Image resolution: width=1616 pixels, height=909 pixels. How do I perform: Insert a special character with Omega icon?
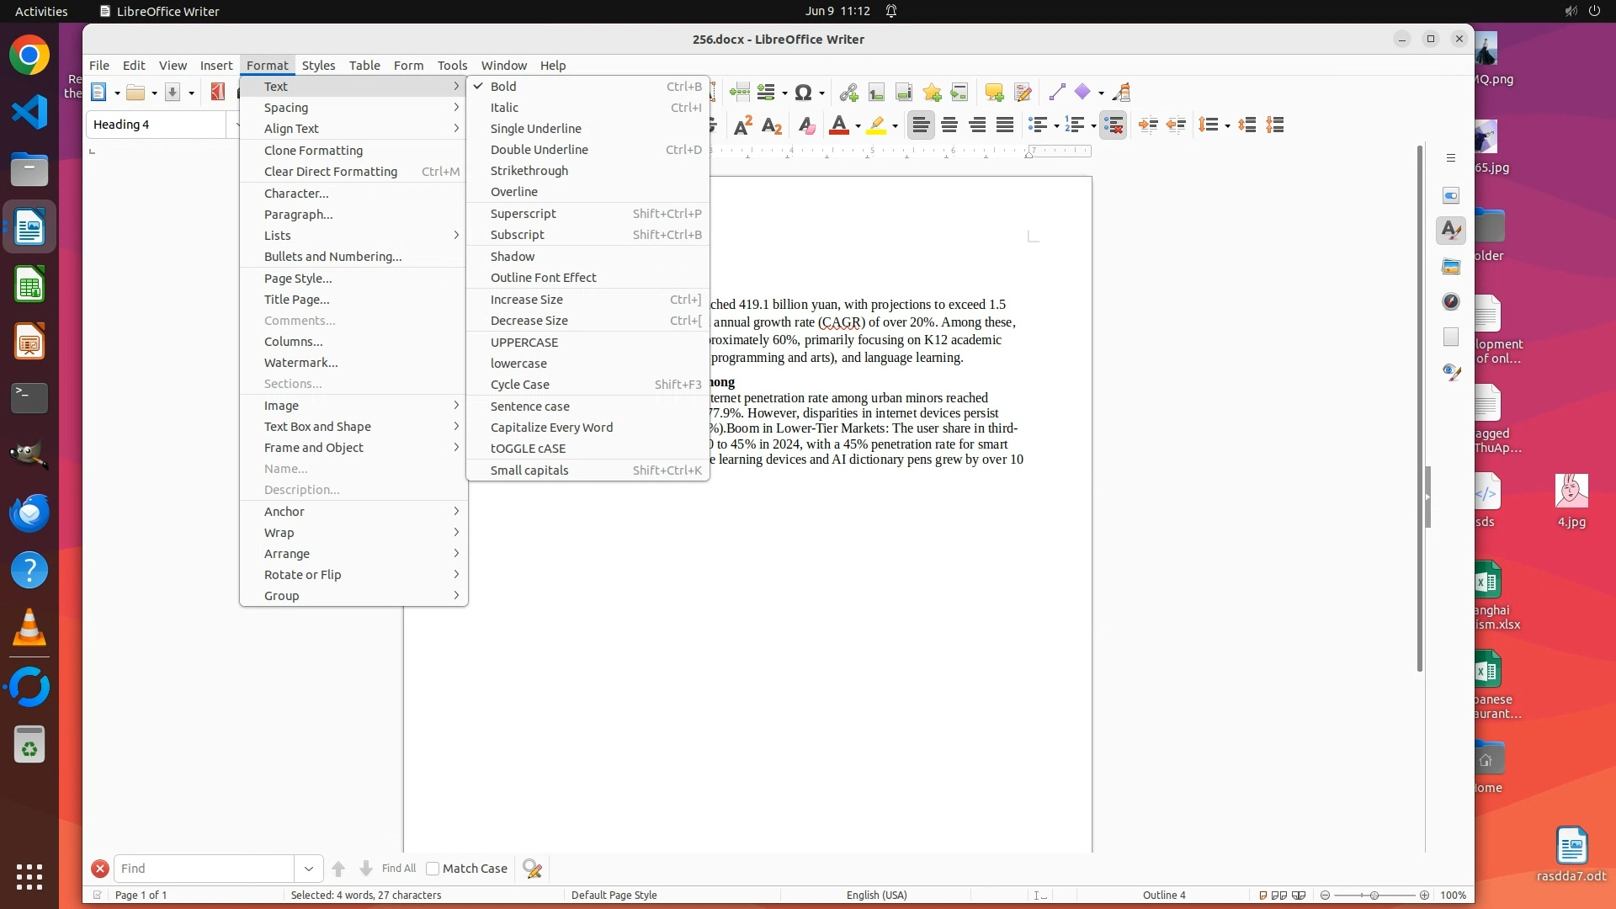tap(803, 93)
